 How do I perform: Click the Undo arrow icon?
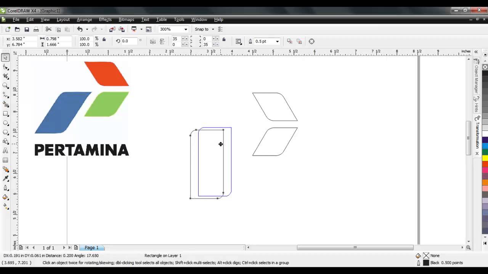(x=80, y=29)
